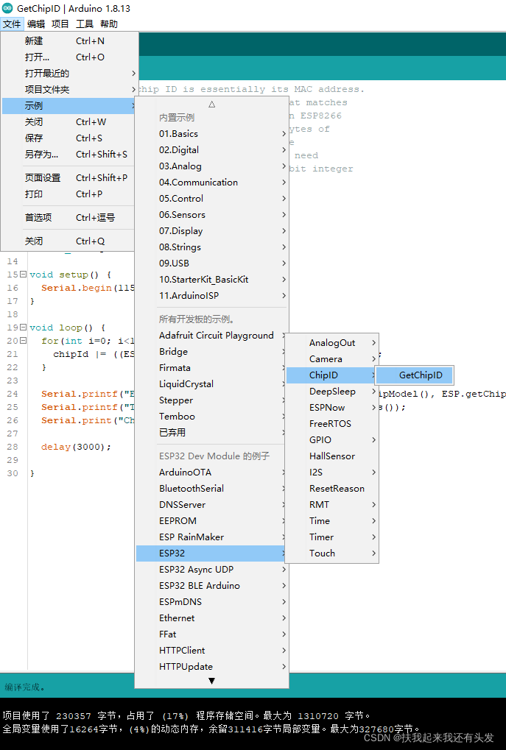Click the up scroll arrow of examples menu
The height and width of the screenshot is (750, 506).
(x=211, y=105)
